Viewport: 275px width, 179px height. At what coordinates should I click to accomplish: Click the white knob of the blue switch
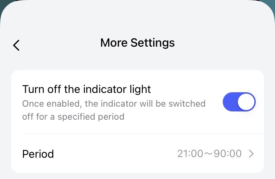point(246,102)
